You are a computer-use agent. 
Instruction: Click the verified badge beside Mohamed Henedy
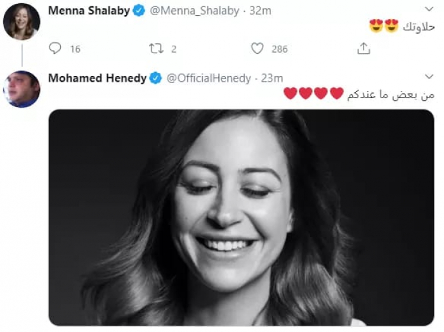click(156, 79)
